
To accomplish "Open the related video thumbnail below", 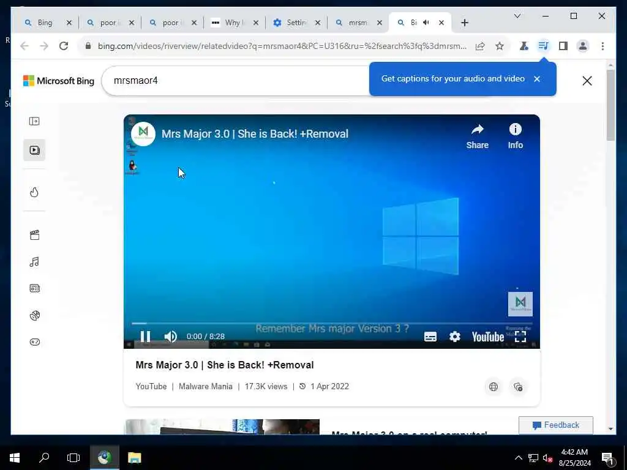I will click(222, 427).
